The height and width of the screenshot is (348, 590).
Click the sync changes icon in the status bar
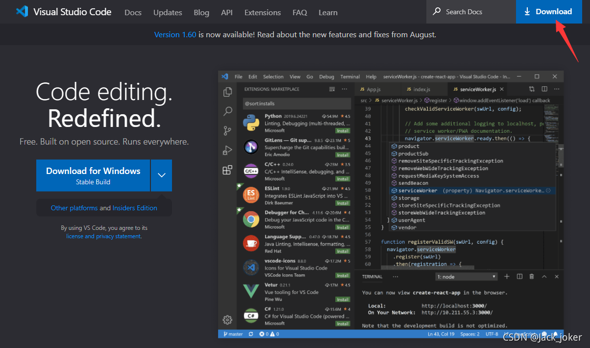click(251, 334)
